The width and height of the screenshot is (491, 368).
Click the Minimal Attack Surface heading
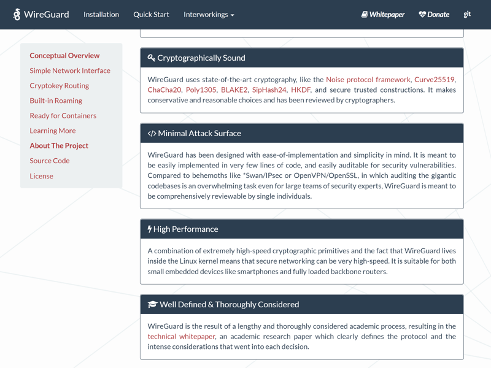199,133
